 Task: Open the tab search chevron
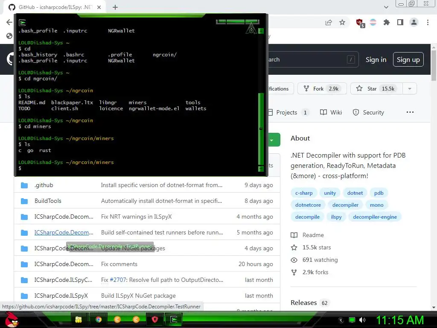[x=386, y=7]
